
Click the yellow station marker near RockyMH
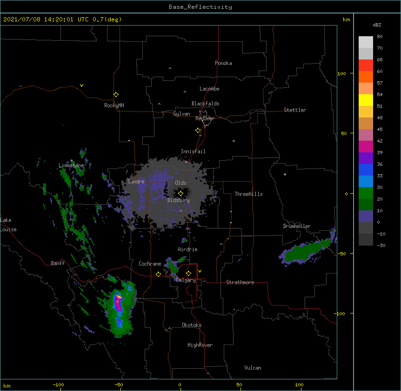[116, 94]
